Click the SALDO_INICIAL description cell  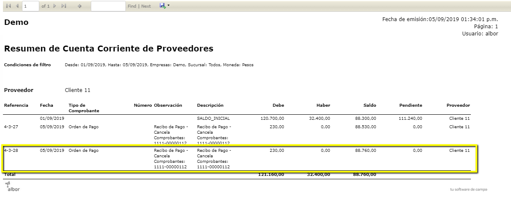coord(213,119)
